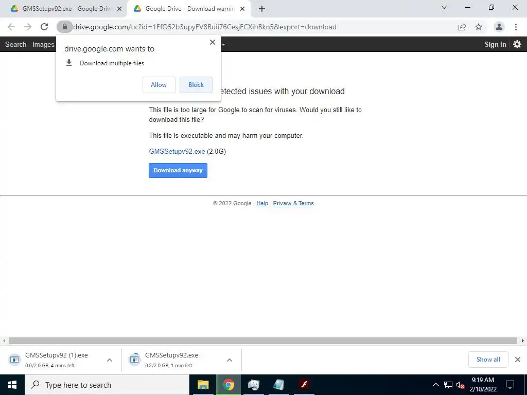Screen dimensions: 527x395
Task: Allow downloading multiple files
Action: pyautogui.click(x=159, y=85)
